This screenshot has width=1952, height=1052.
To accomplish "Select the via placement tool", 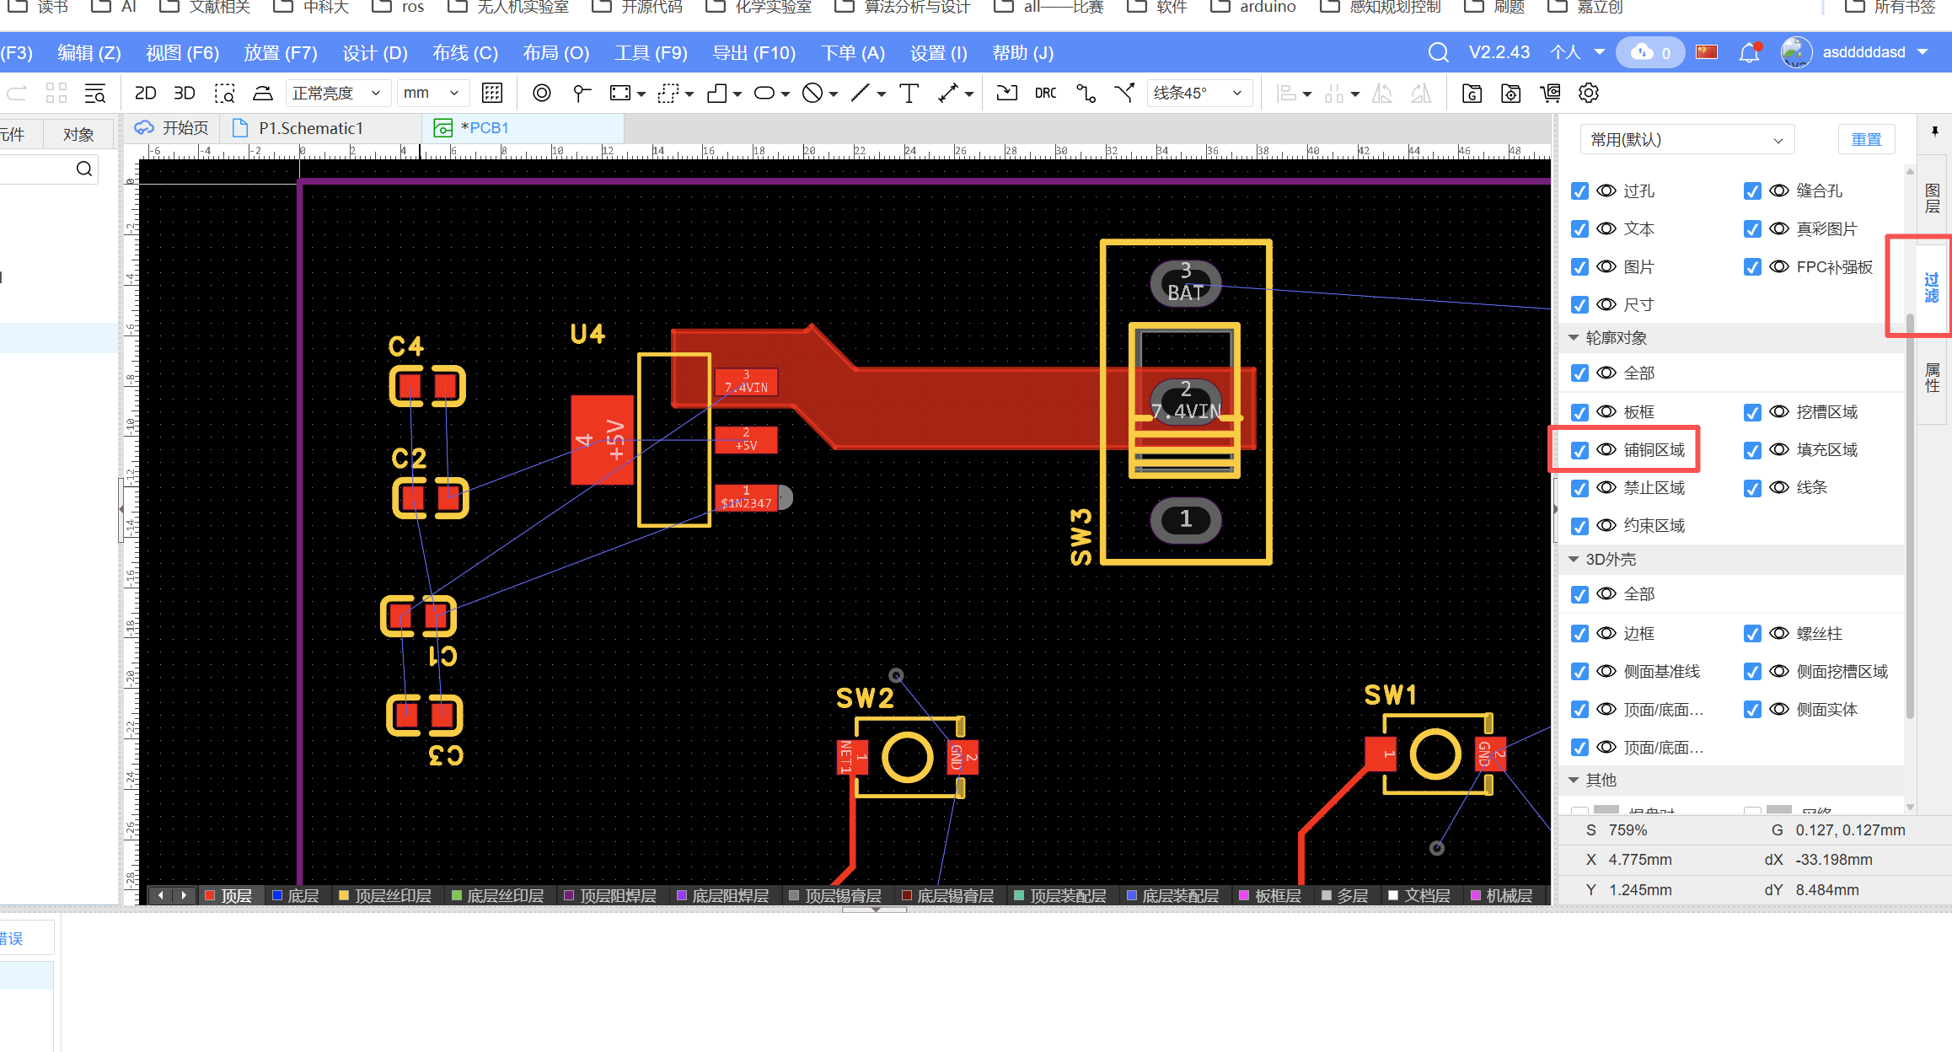I will pyautogui.click(x=541, y=93).
